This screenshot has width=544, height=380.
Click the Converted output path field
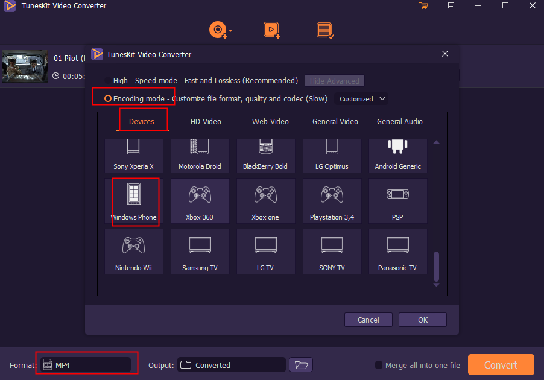click(x=232, y=365)
